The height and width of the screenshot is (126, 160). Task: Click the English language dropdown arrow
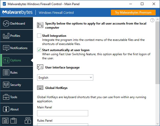pos(91,77)
